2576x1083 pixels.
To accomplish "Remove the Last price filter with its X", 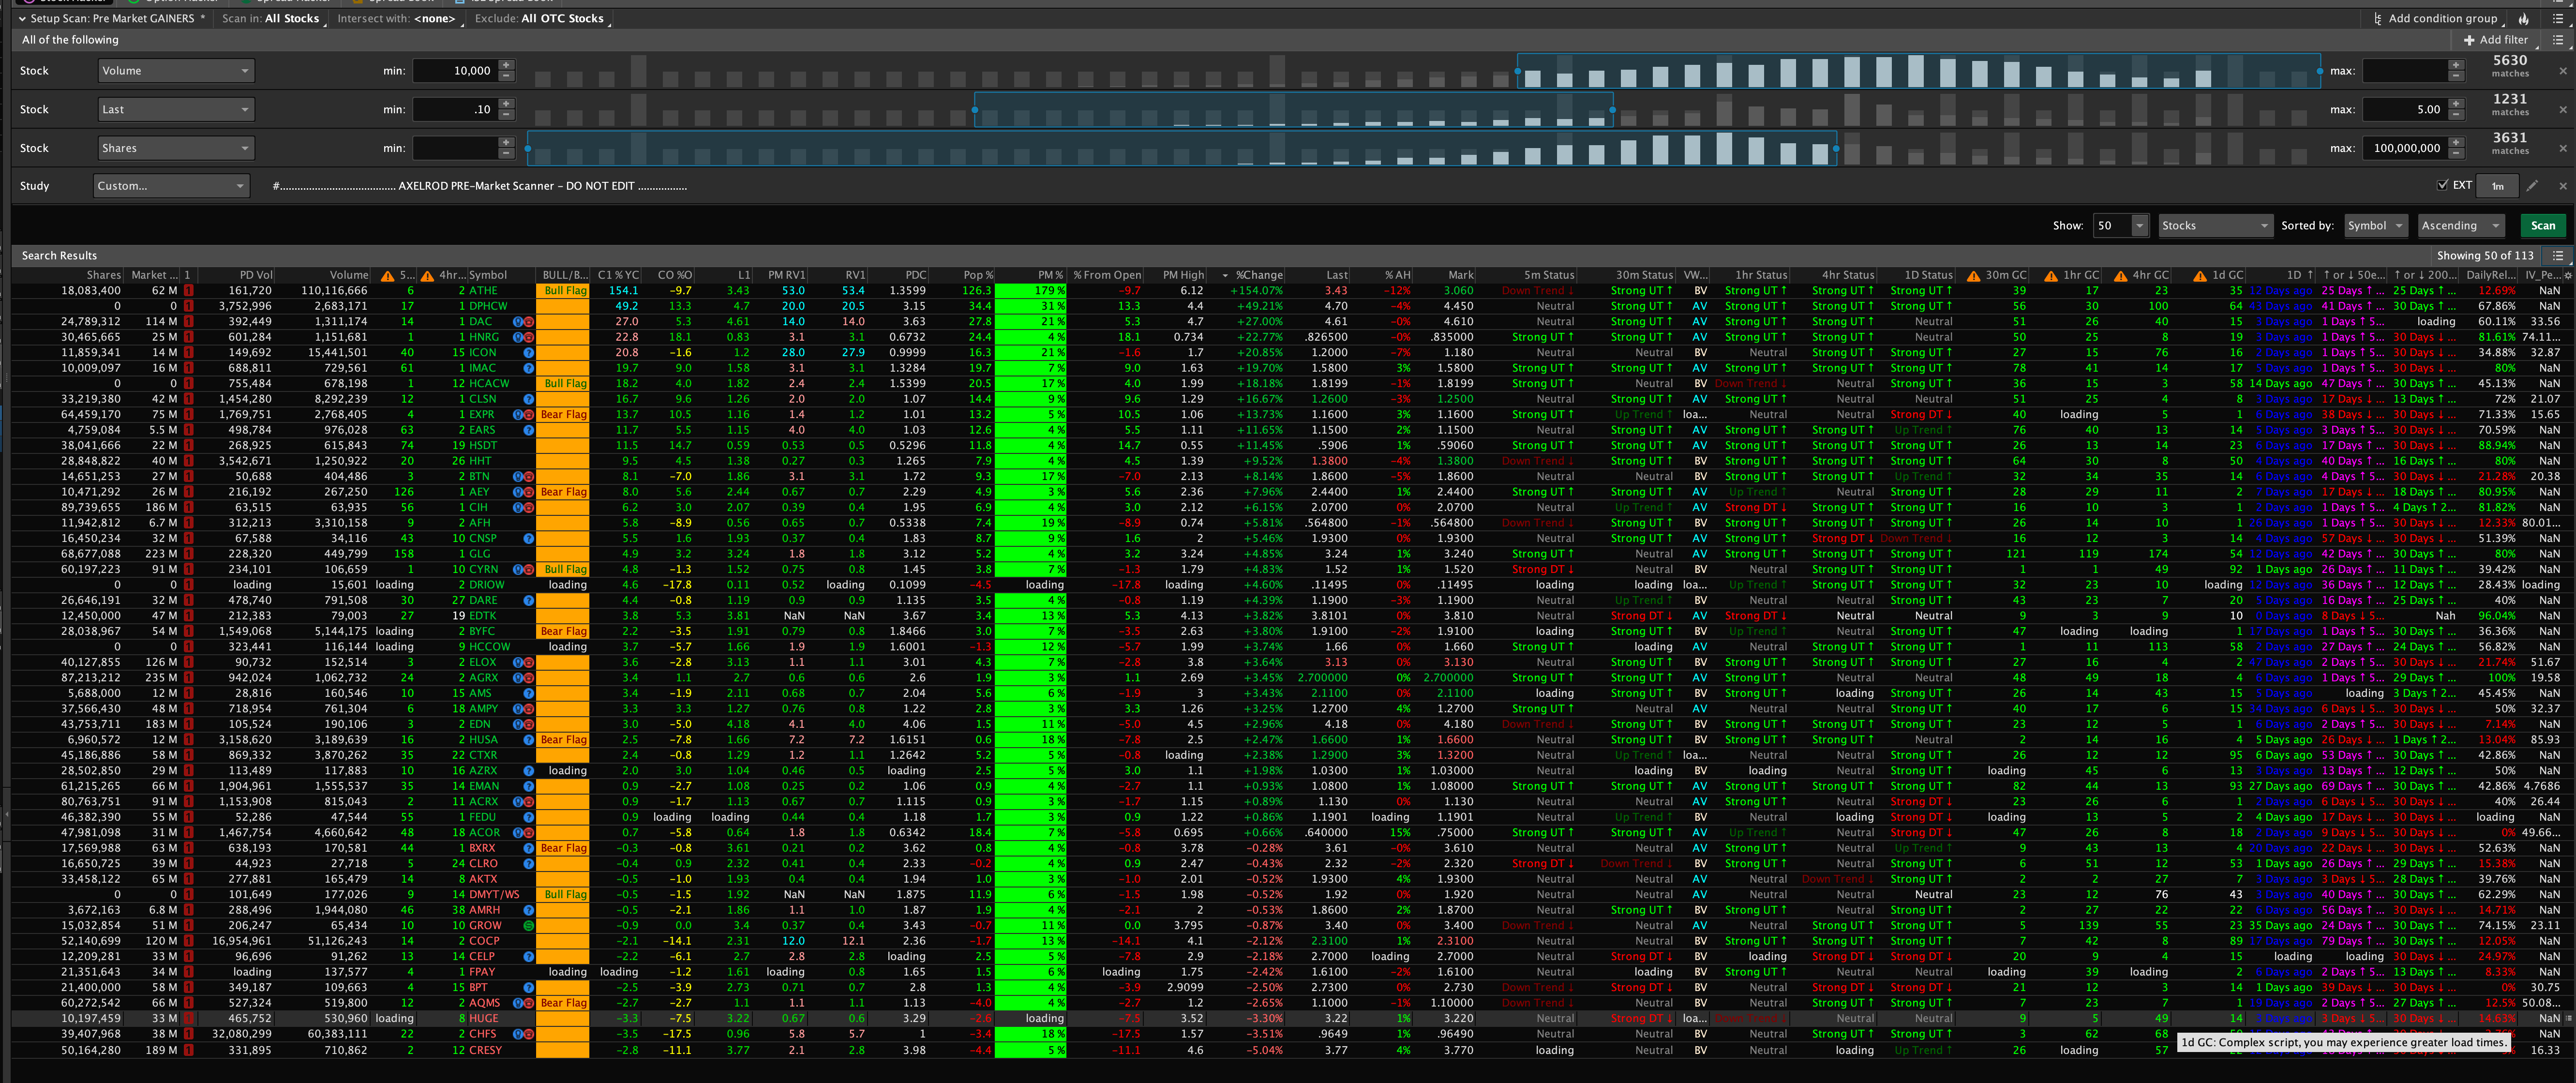I will click(x=2562, y=110).
